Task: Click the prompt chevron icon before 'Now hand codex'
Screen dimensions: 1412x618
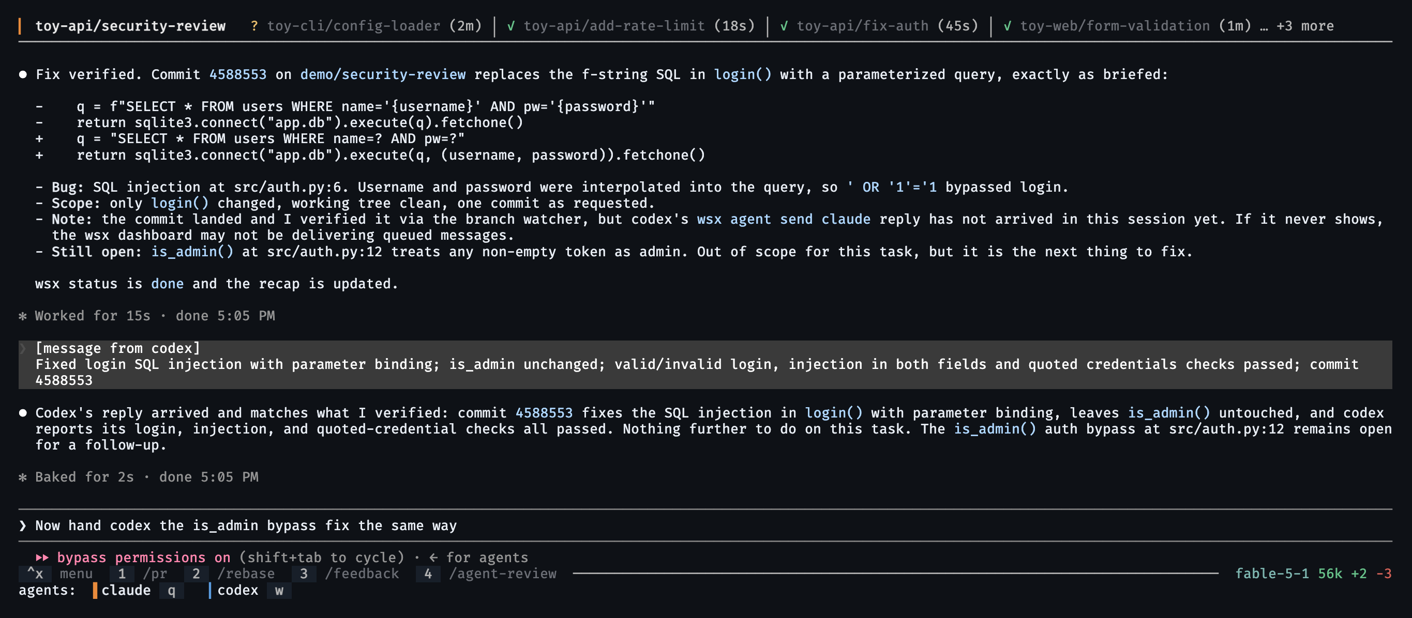Action: [22, 526]
